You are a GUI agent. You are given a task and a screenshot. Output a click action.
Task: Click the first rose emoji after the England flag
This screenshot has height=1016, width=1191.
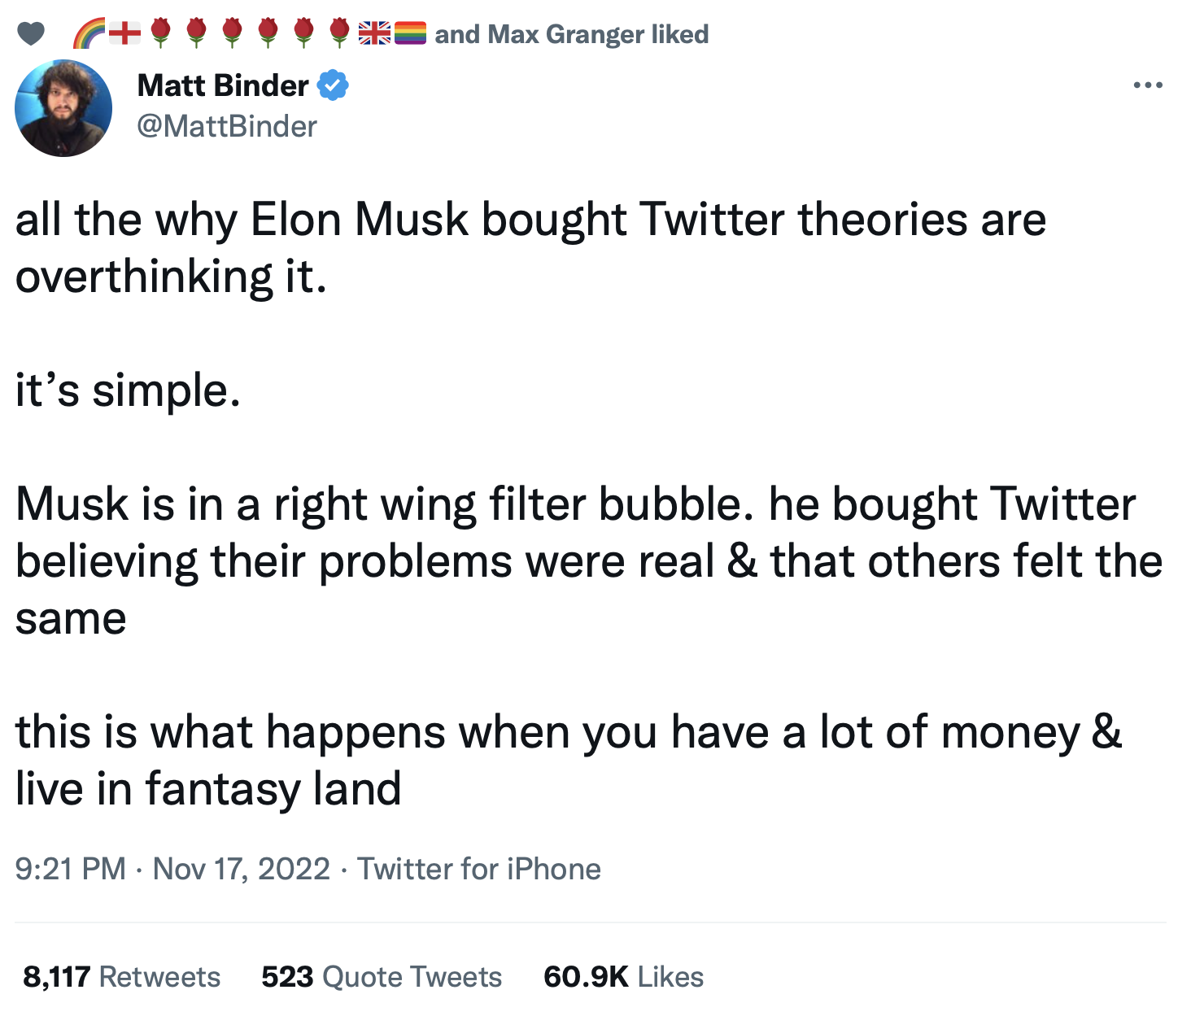tap(160, 33)
